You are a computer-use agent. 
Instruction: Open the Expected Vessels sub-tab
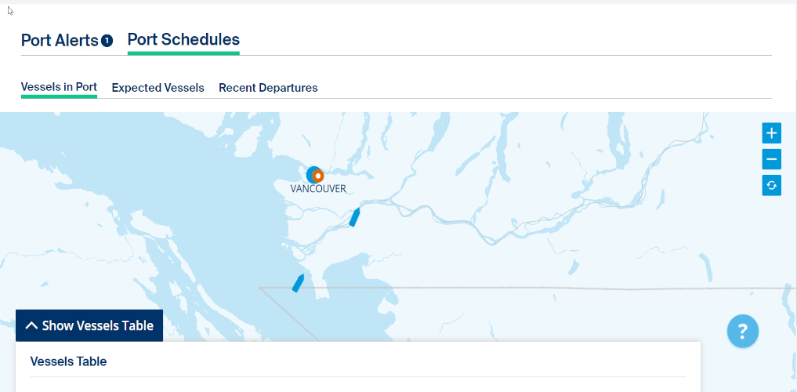[158, 88]
